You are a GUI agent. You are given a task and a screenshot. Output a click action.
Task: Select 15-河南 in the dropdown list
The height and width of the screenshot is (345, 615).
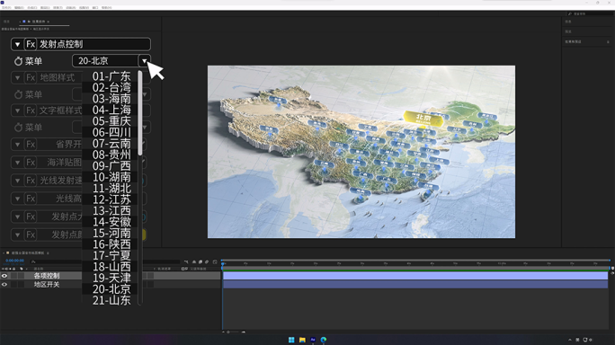click(111, 233)
